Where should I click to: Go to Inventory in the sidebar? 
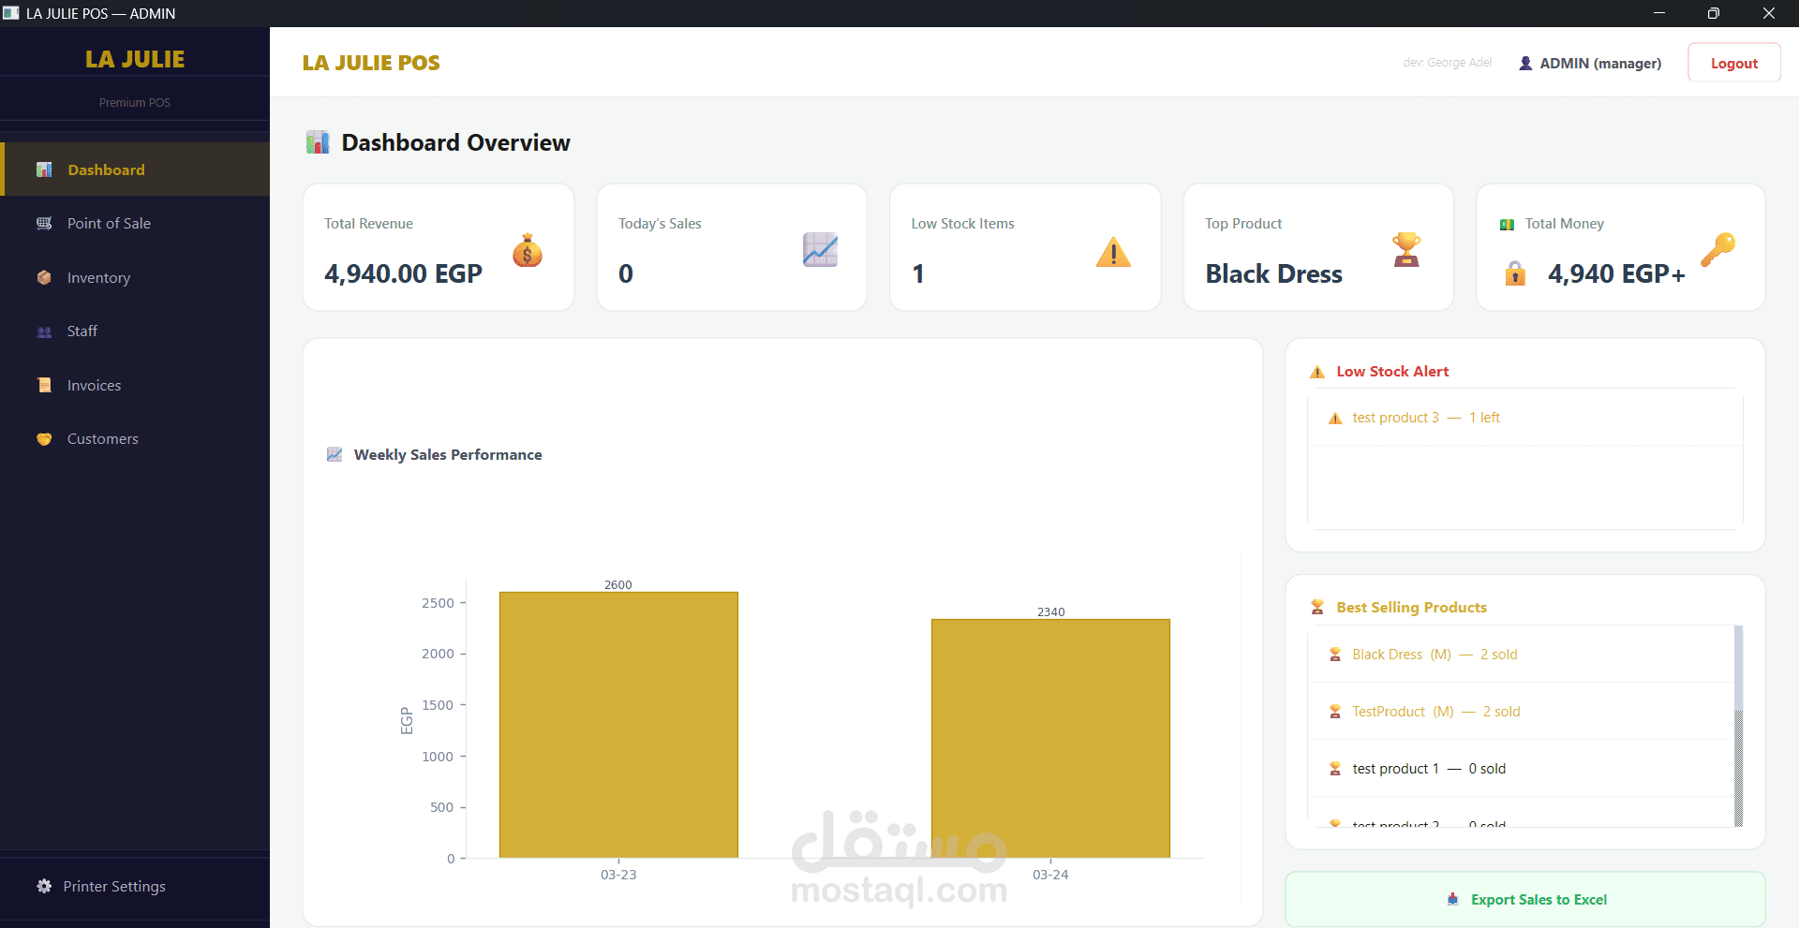coord(135,277)
